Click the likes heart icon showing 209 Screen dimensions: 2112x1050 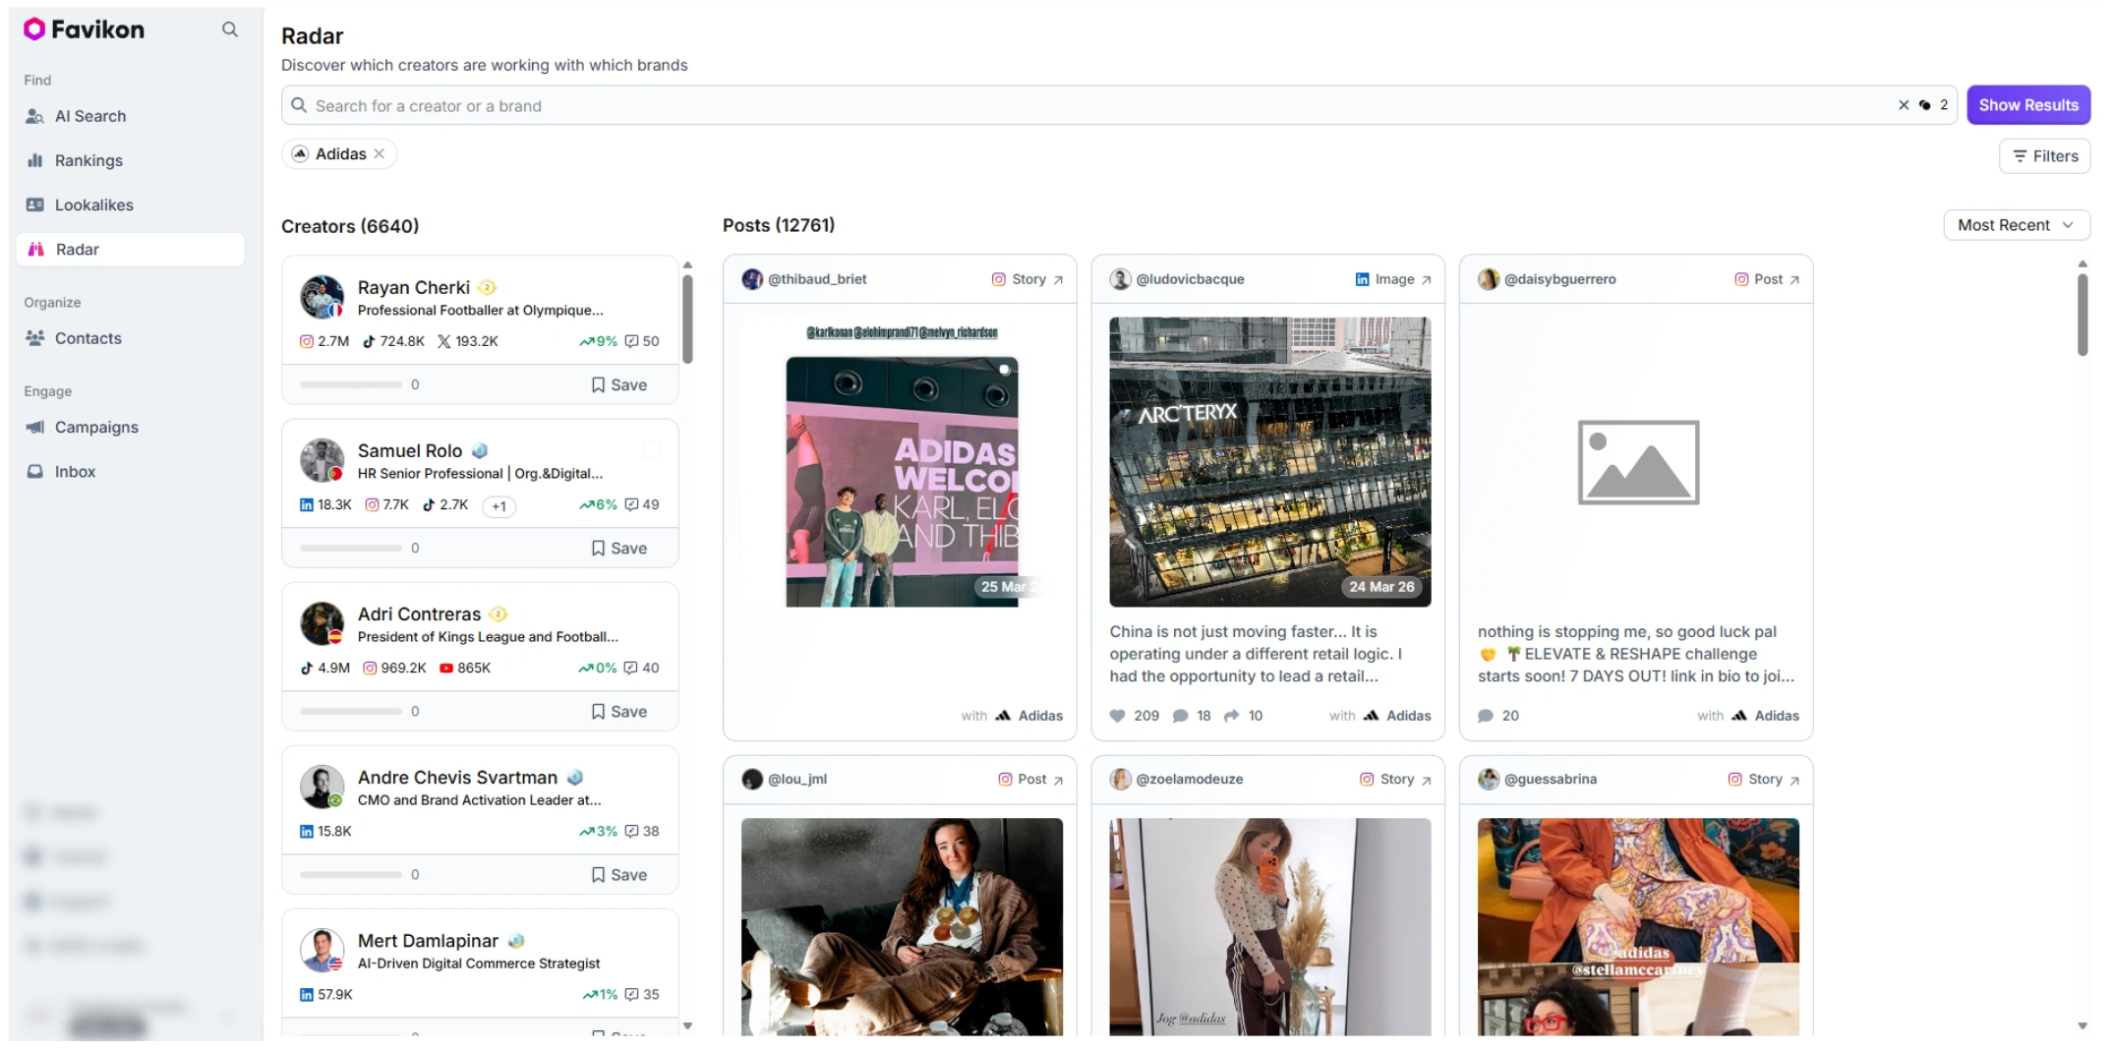pyautogui.click(x=1118, y=717)
